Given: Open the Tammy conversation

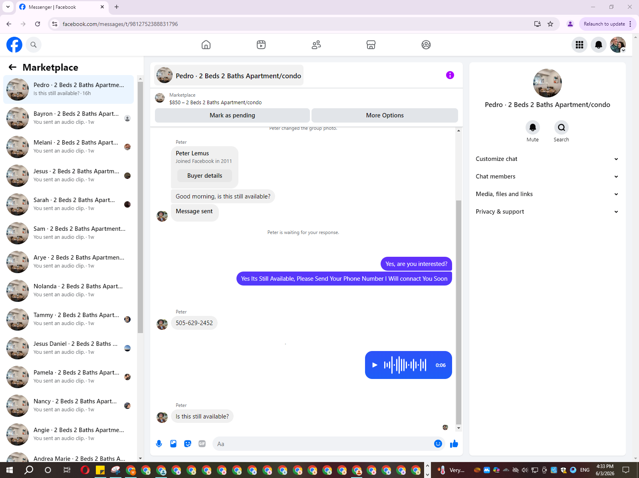Looking at the screenshot, I should click(x=69, y=319).
